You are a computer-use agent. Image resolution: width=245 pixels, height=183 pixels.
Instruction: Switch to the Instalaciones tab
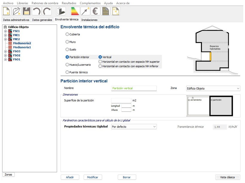coord(89,20)
